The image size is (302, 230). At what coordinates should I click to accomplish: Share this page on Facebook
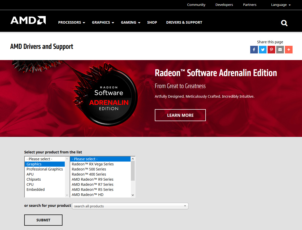click(254, 50)
